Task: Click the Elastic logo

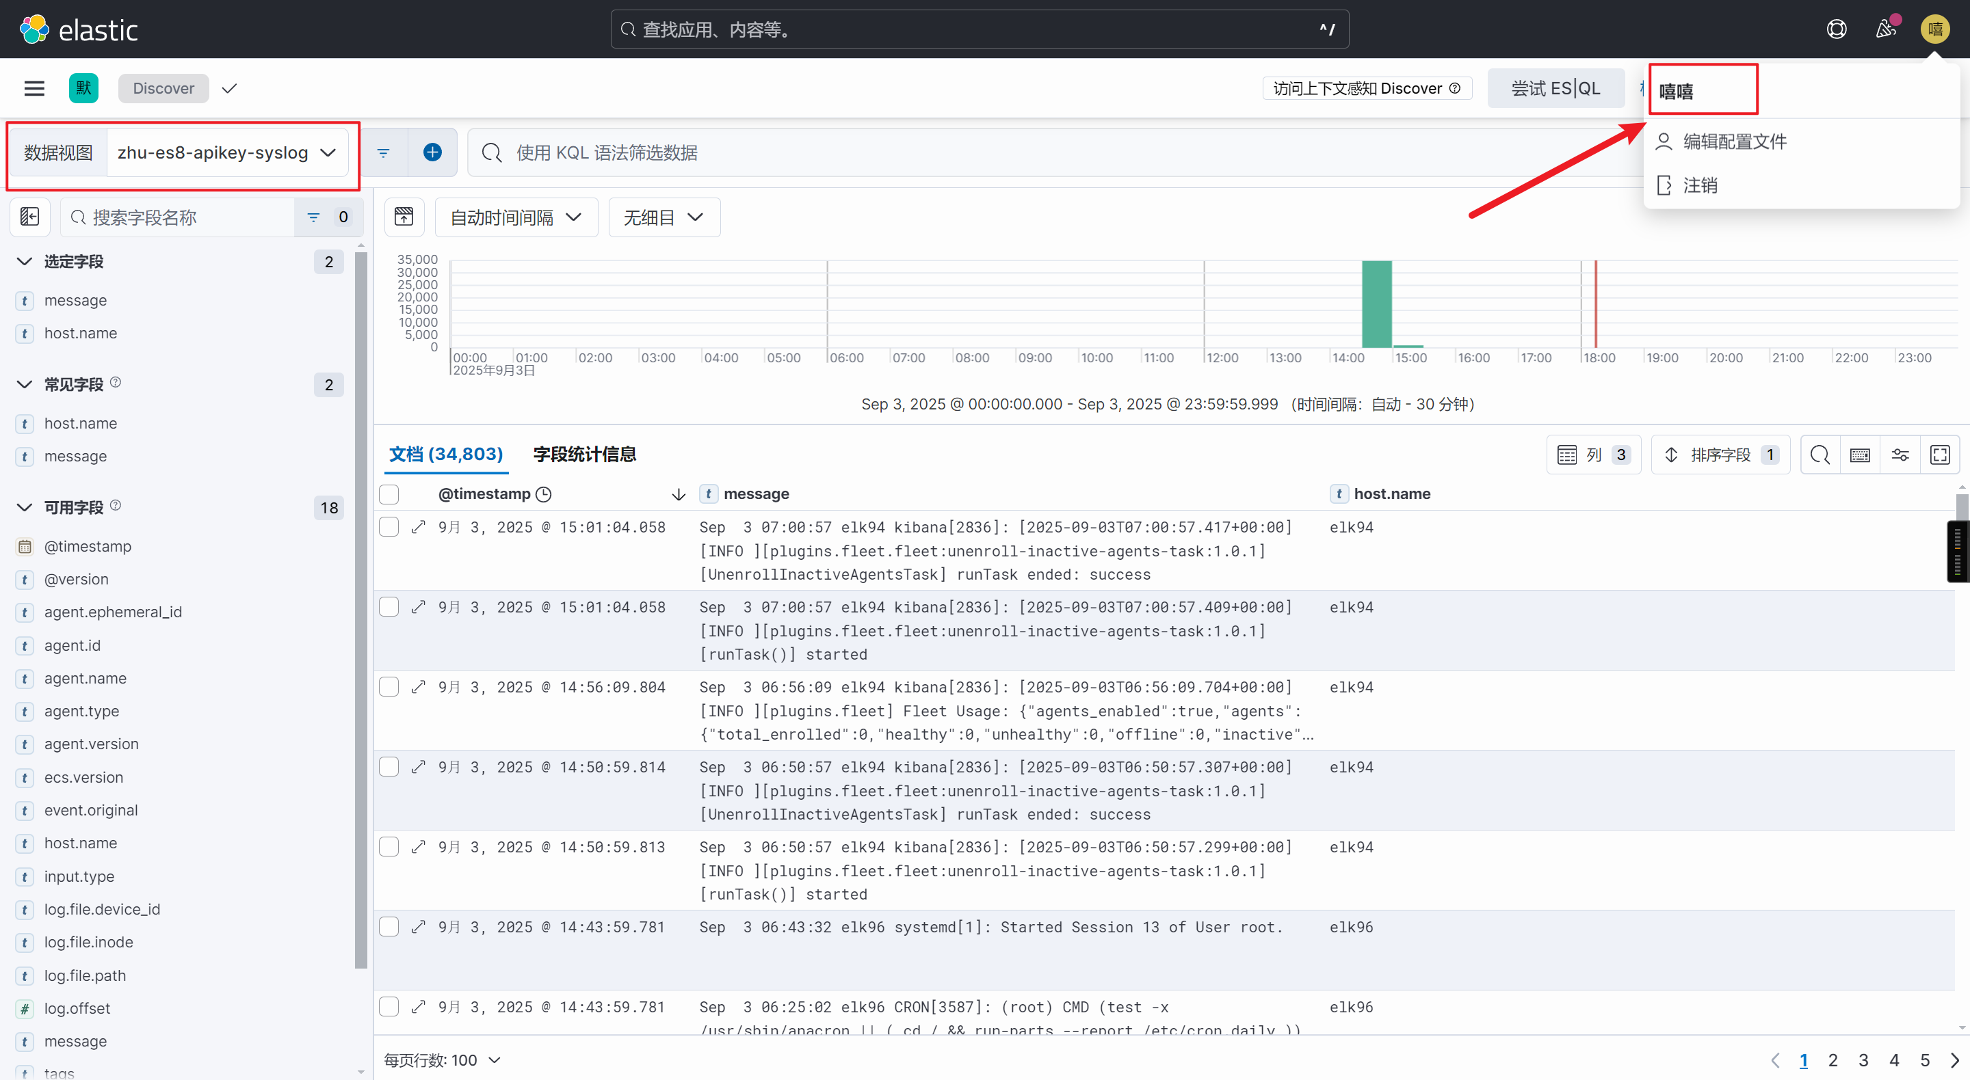Action: (x=79, y=30)
